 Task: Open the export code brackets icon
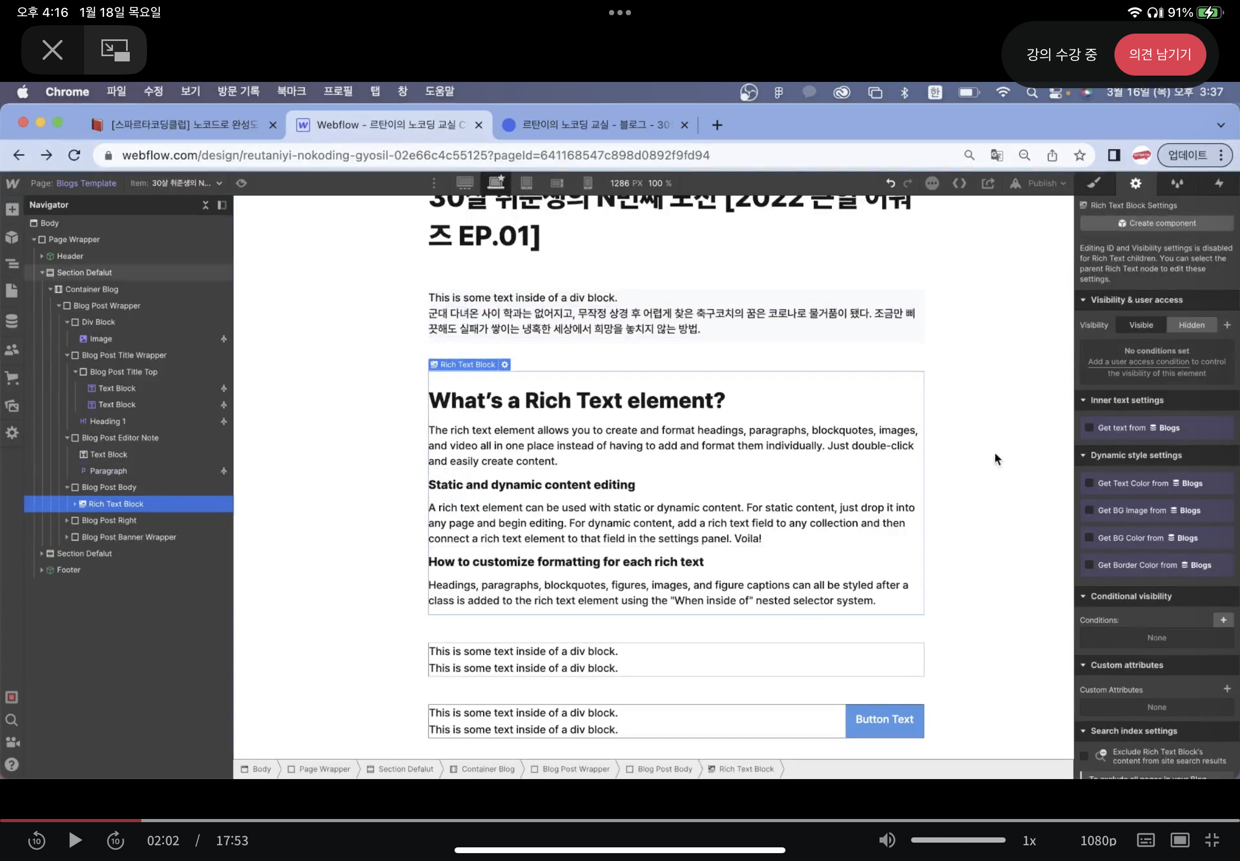pos(959,183)
